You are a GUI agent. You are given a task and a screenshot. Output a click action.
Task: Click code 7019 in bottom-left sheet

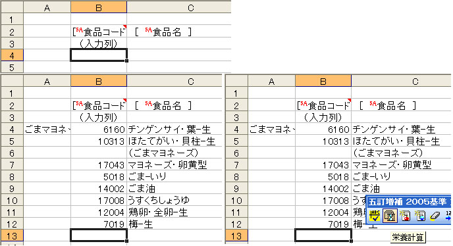(114, 224)
